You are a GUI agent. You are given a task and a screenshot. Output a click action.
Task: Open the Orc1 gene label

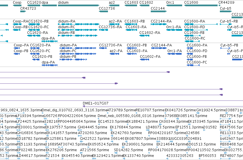[x=170, y=3]
